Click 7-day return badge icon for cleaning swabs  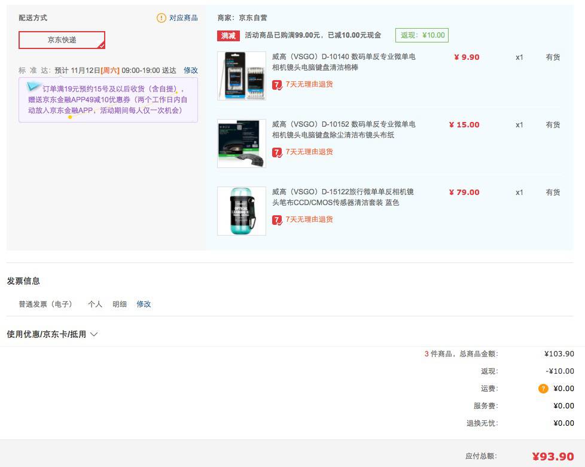pyautogui.click(x=278, y=85)
